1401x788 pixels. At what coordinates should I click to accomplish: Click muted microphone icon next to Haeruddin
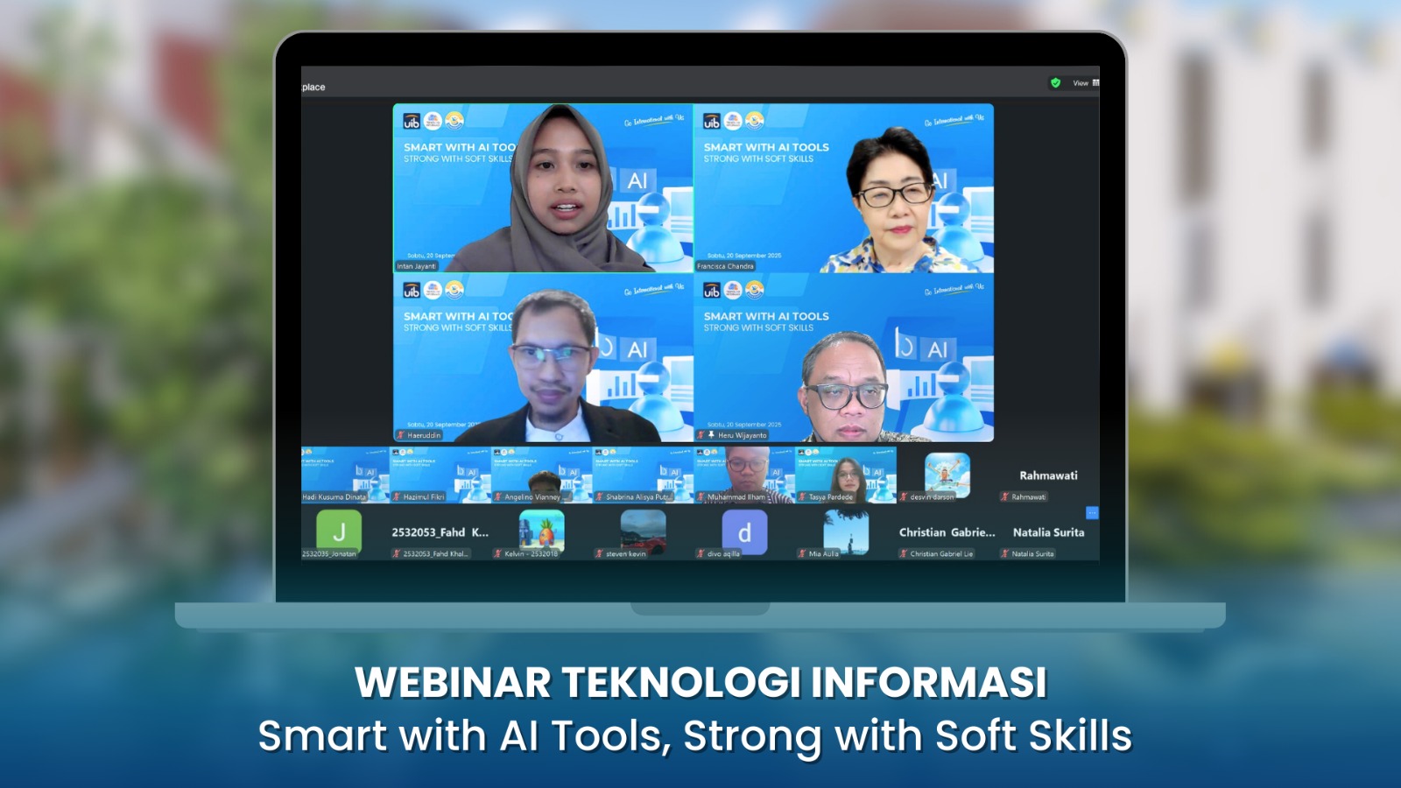(401, 435)
